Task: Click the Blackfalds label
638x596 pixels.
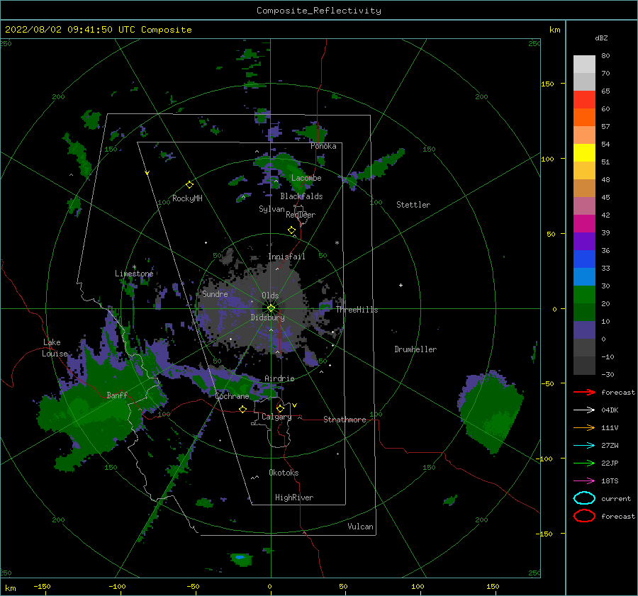Action: [x=301, y=196]
